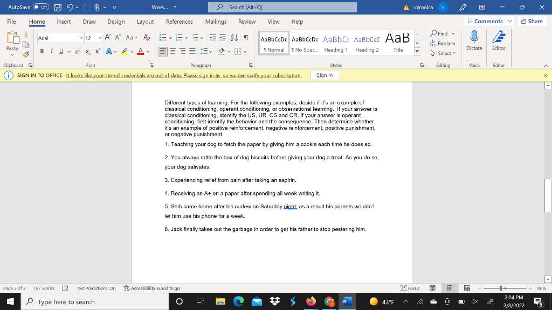This screenshot has height=310, width=552.
Task: Click the Share button
Action: [532, 20]
